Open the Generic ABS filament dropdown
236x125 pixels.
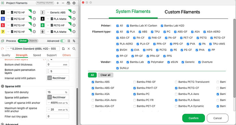pos(58,13)
